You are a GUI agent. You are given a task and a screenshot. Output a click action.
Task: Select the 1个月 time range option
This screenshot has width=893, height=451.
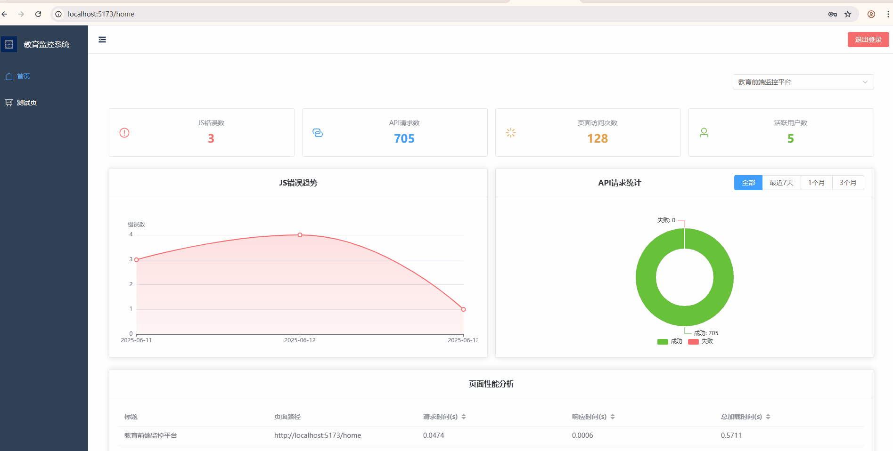816,183
